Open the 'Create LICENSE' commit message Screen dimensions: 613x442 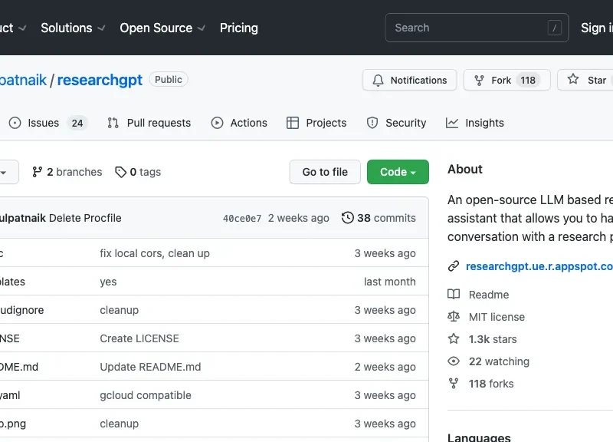tap(139, 338)
